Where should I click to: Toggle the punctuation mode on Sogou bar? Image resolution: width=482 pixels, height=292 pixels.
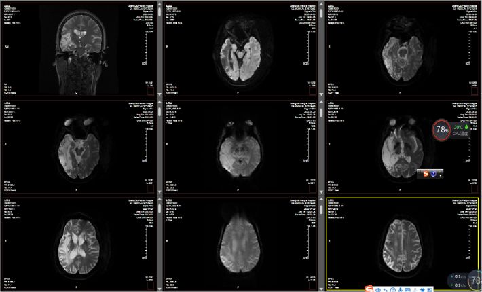click(385, 289)
